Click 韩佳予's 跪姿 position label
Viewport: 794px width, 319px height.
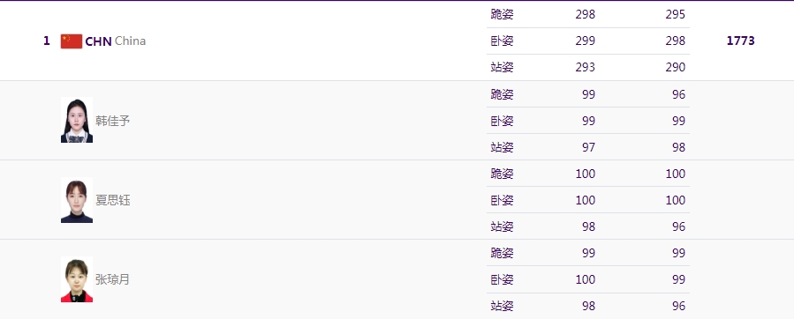(x=502, y=94)
